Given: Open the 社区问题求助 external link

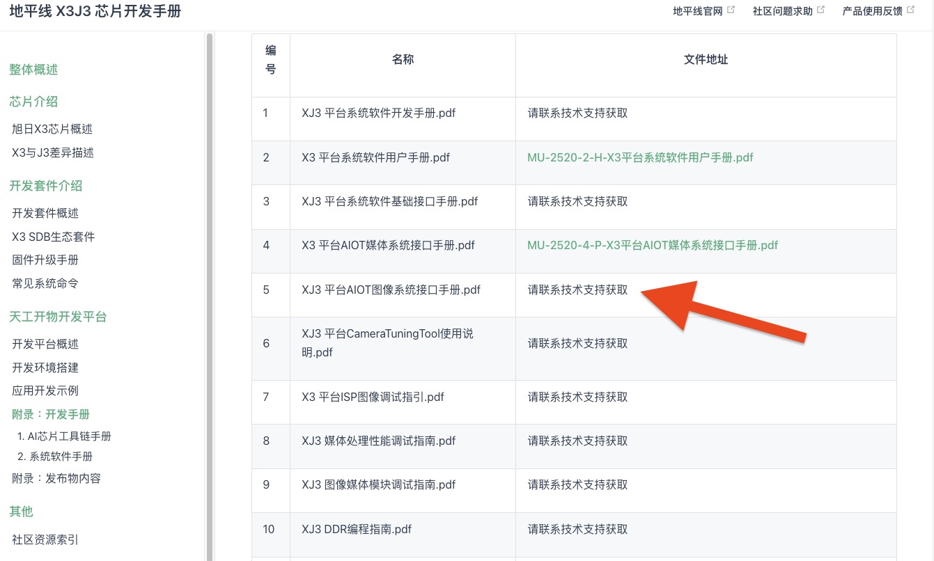Looking at the screenshot, I should [783, 11].
